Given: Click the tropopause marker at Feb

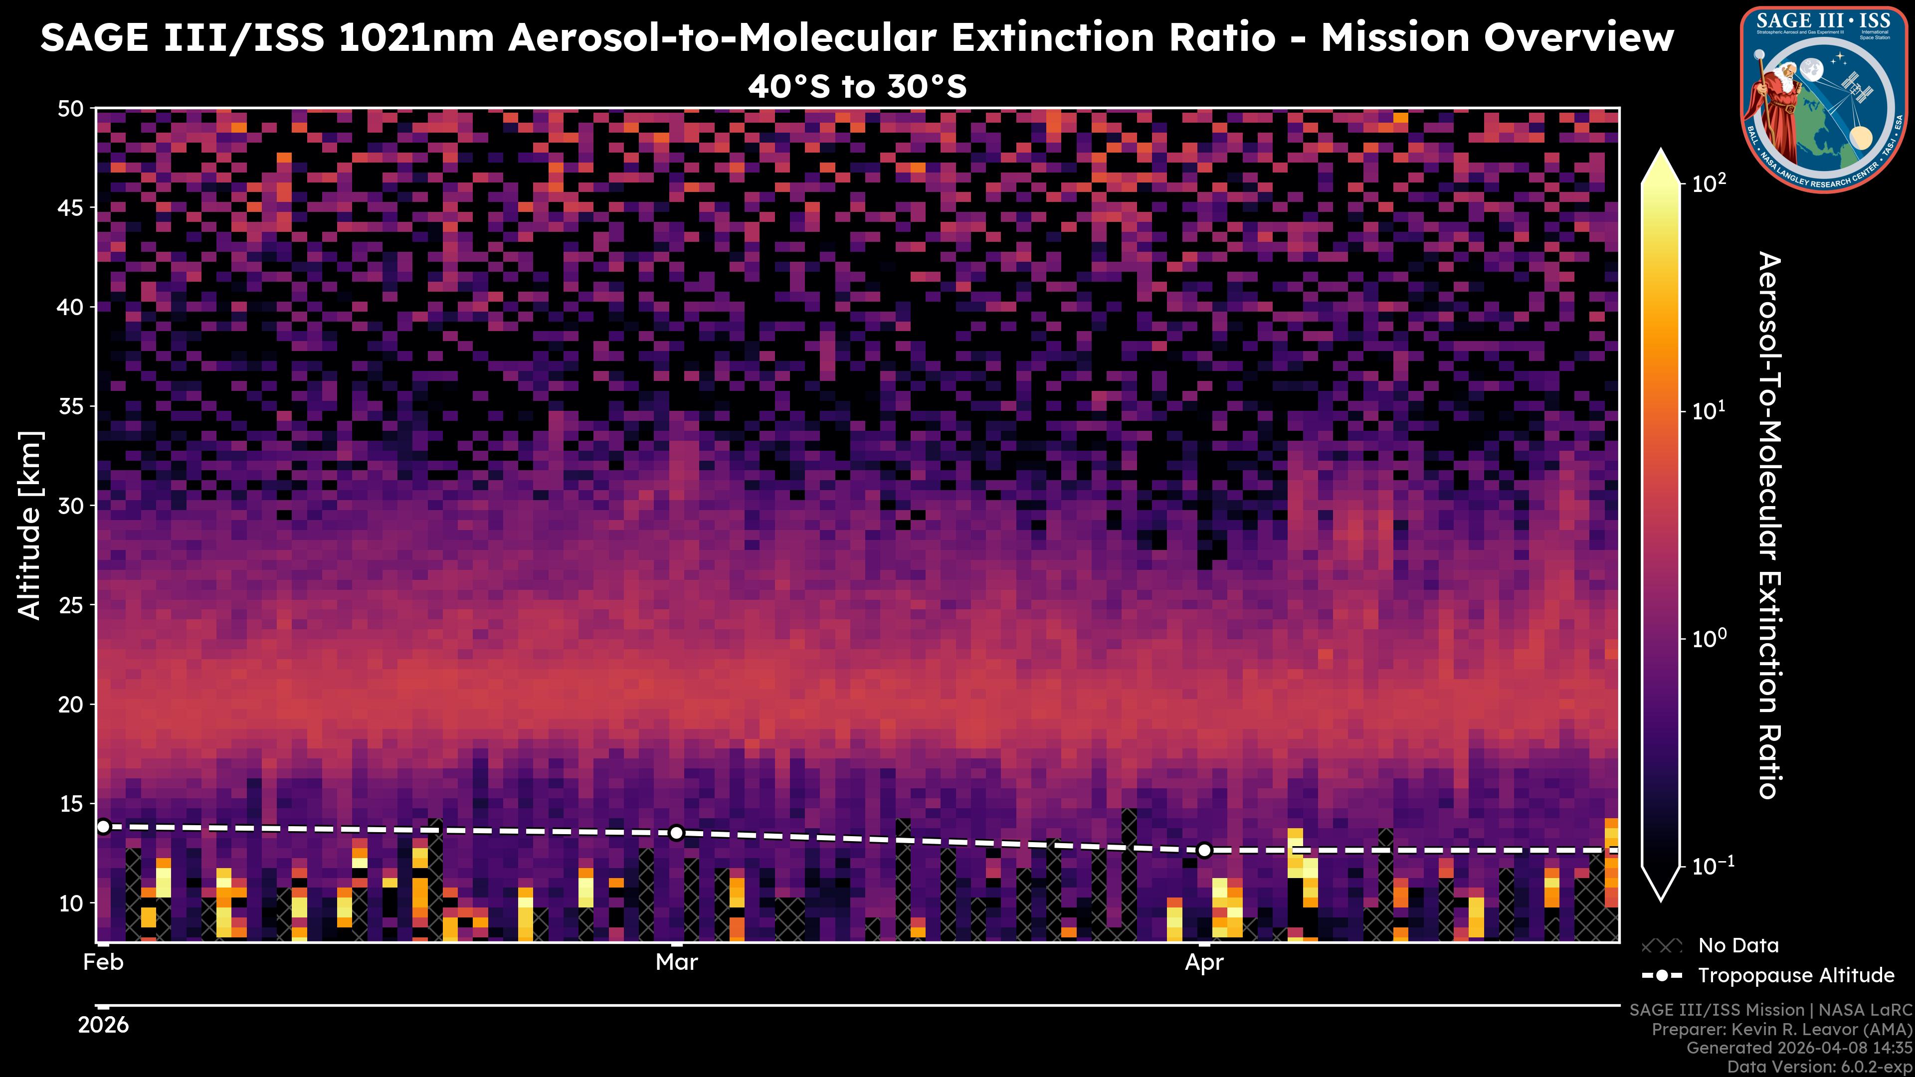Looking at the screenshot, I should click(x=103, y=827).
